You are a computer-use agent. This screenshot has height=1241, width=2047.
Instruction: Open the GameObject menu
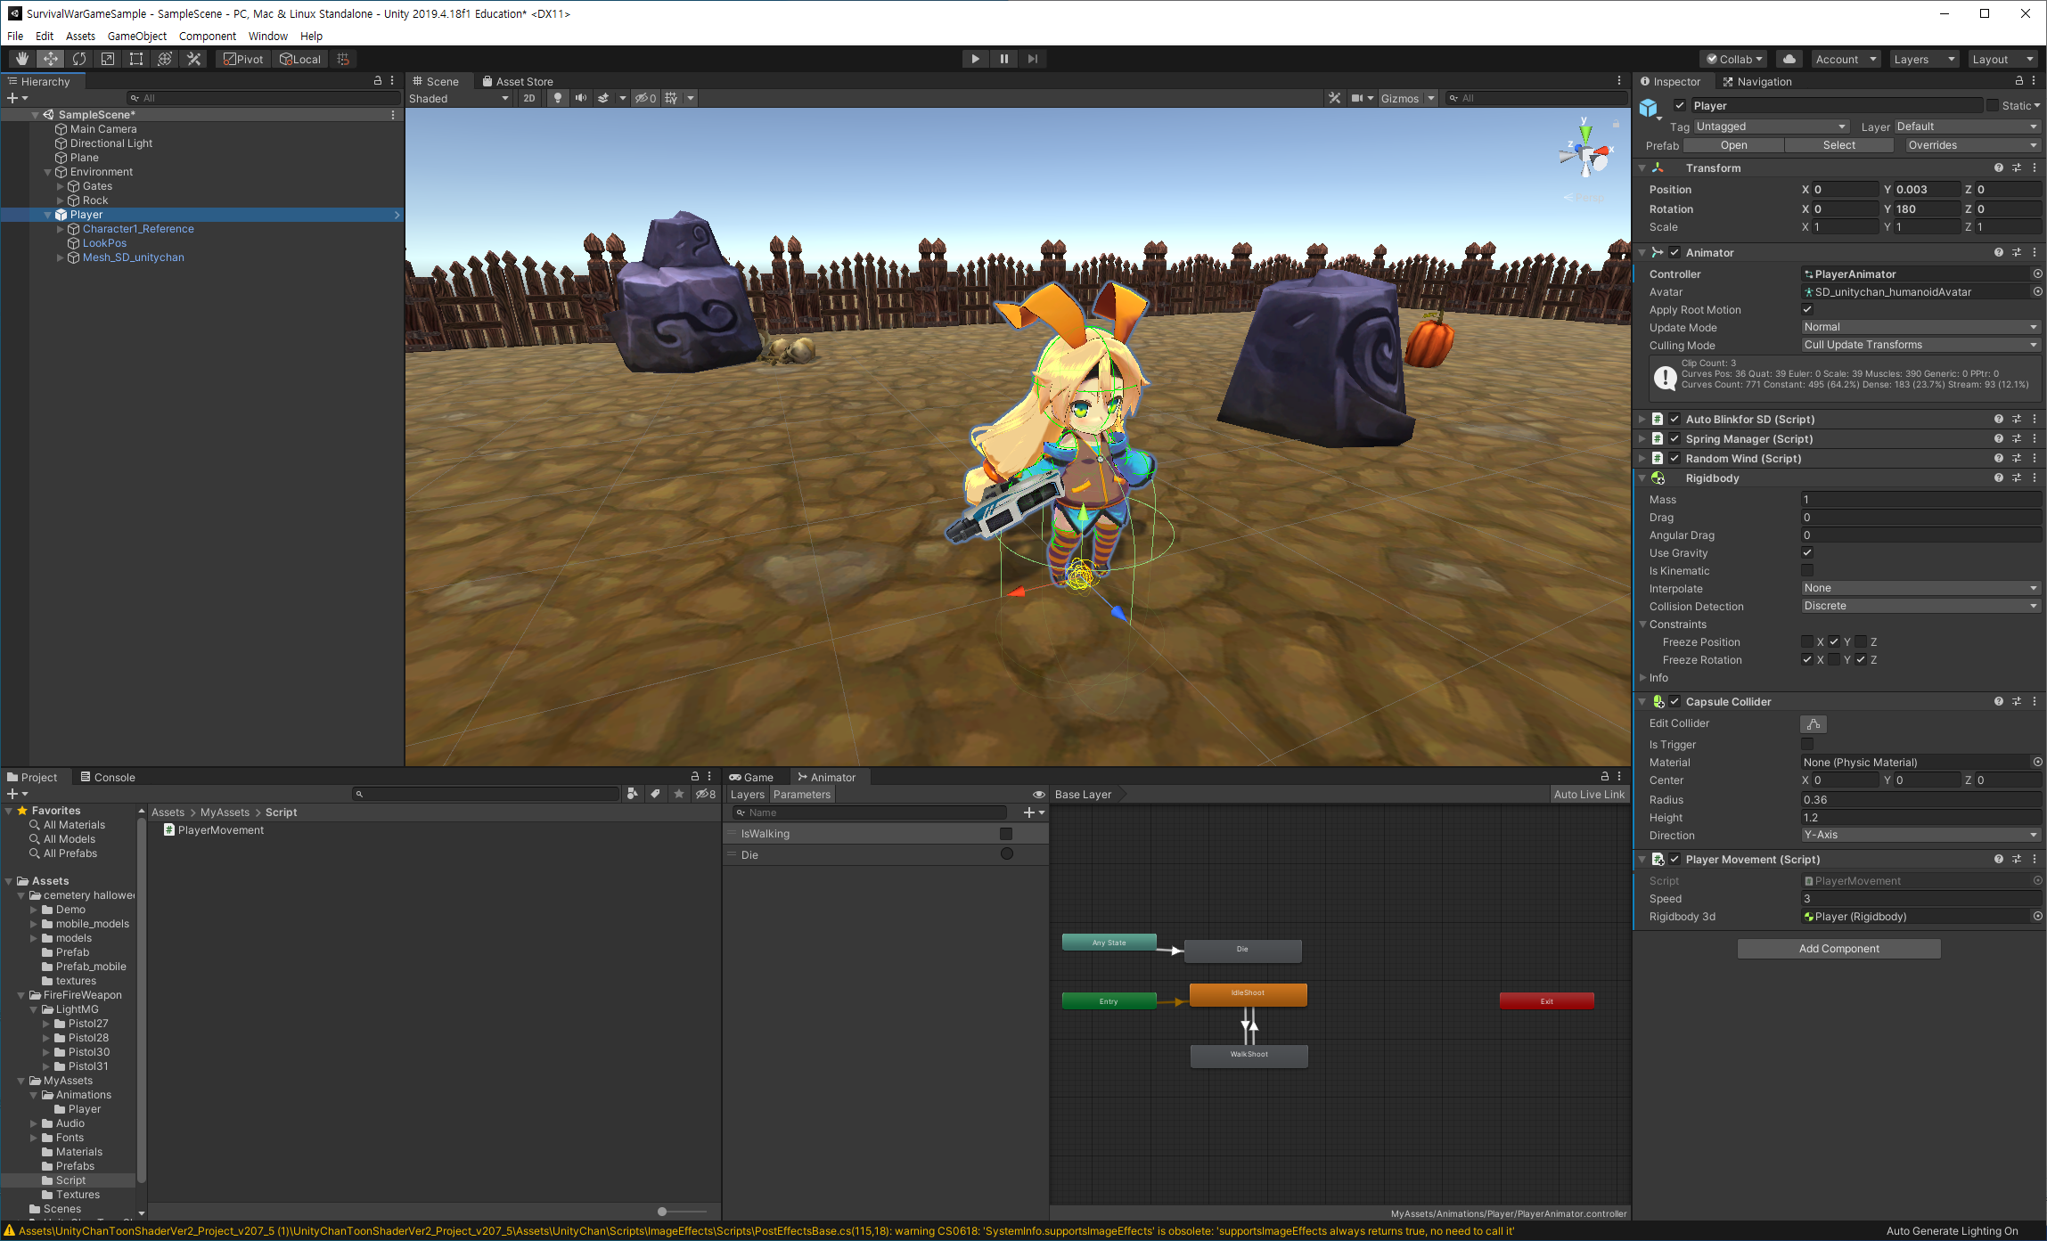(136, 36)
